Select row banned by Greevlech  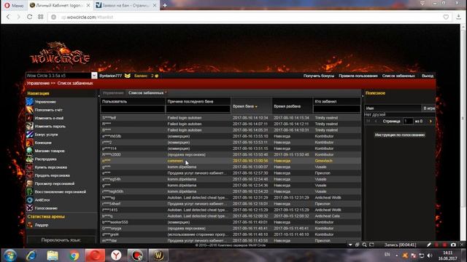[x=231, y=161]
